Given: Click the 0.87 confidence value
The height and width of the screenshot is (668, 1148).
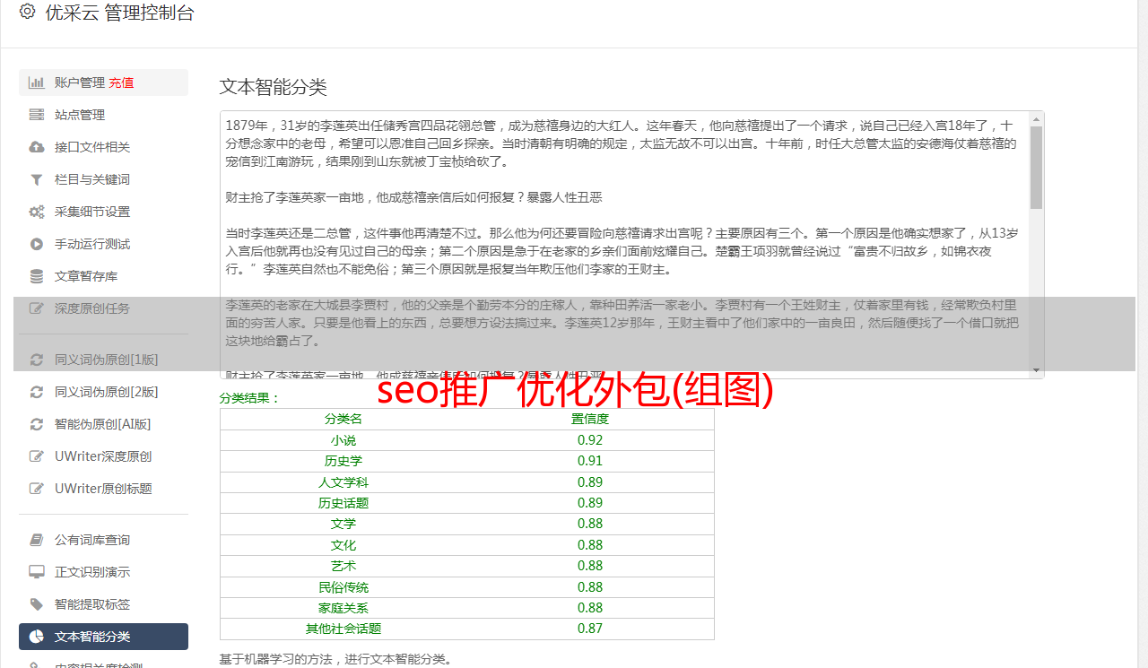Looking at the screenshot, I should [x=590, y=629].
